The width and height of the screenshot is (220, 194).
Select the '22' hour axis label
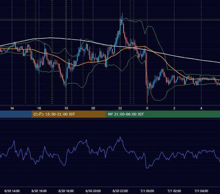tap(120, 108)
